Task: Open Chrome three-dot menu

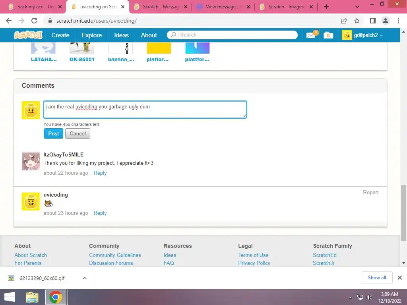Action: pyautogui.click(x=398, y=21)
